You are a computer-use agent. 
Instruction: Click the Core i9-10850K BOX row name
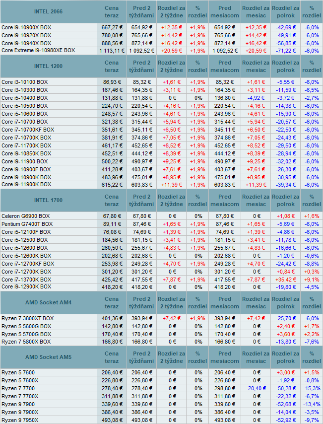(26, 153)
